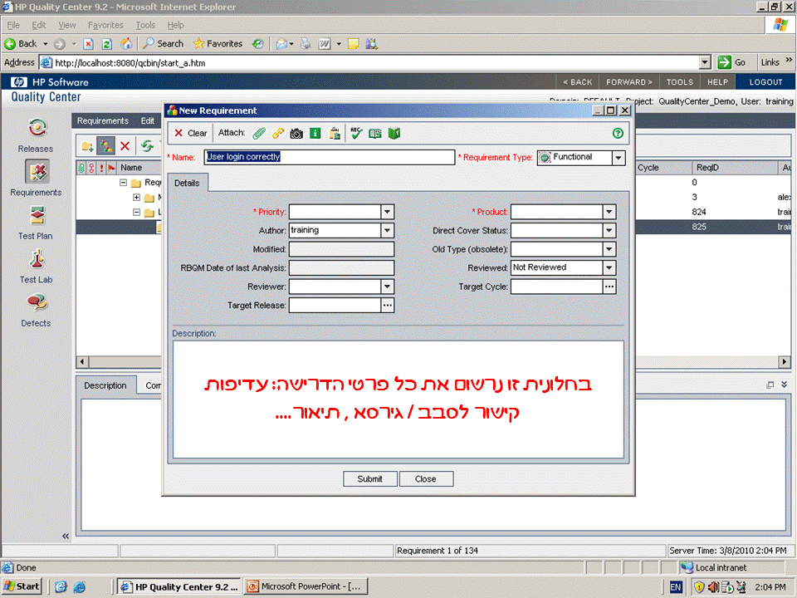Attach a snapshot with the camera icon

click(x=296, y=133)
